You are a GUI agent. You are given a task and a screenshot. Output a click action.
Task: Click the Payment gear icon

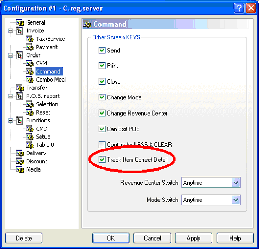pyautogui.click(x=30, y=47)
